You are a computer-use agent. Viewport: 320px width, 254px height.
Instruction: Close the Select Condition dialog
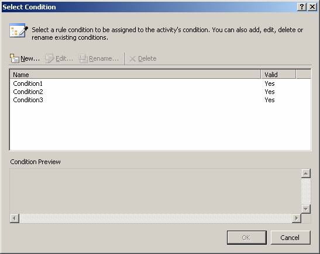pos(312,7)
